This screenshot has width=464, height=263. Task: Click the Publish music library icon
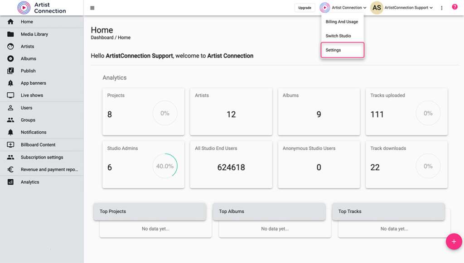[x=10, y=71]
